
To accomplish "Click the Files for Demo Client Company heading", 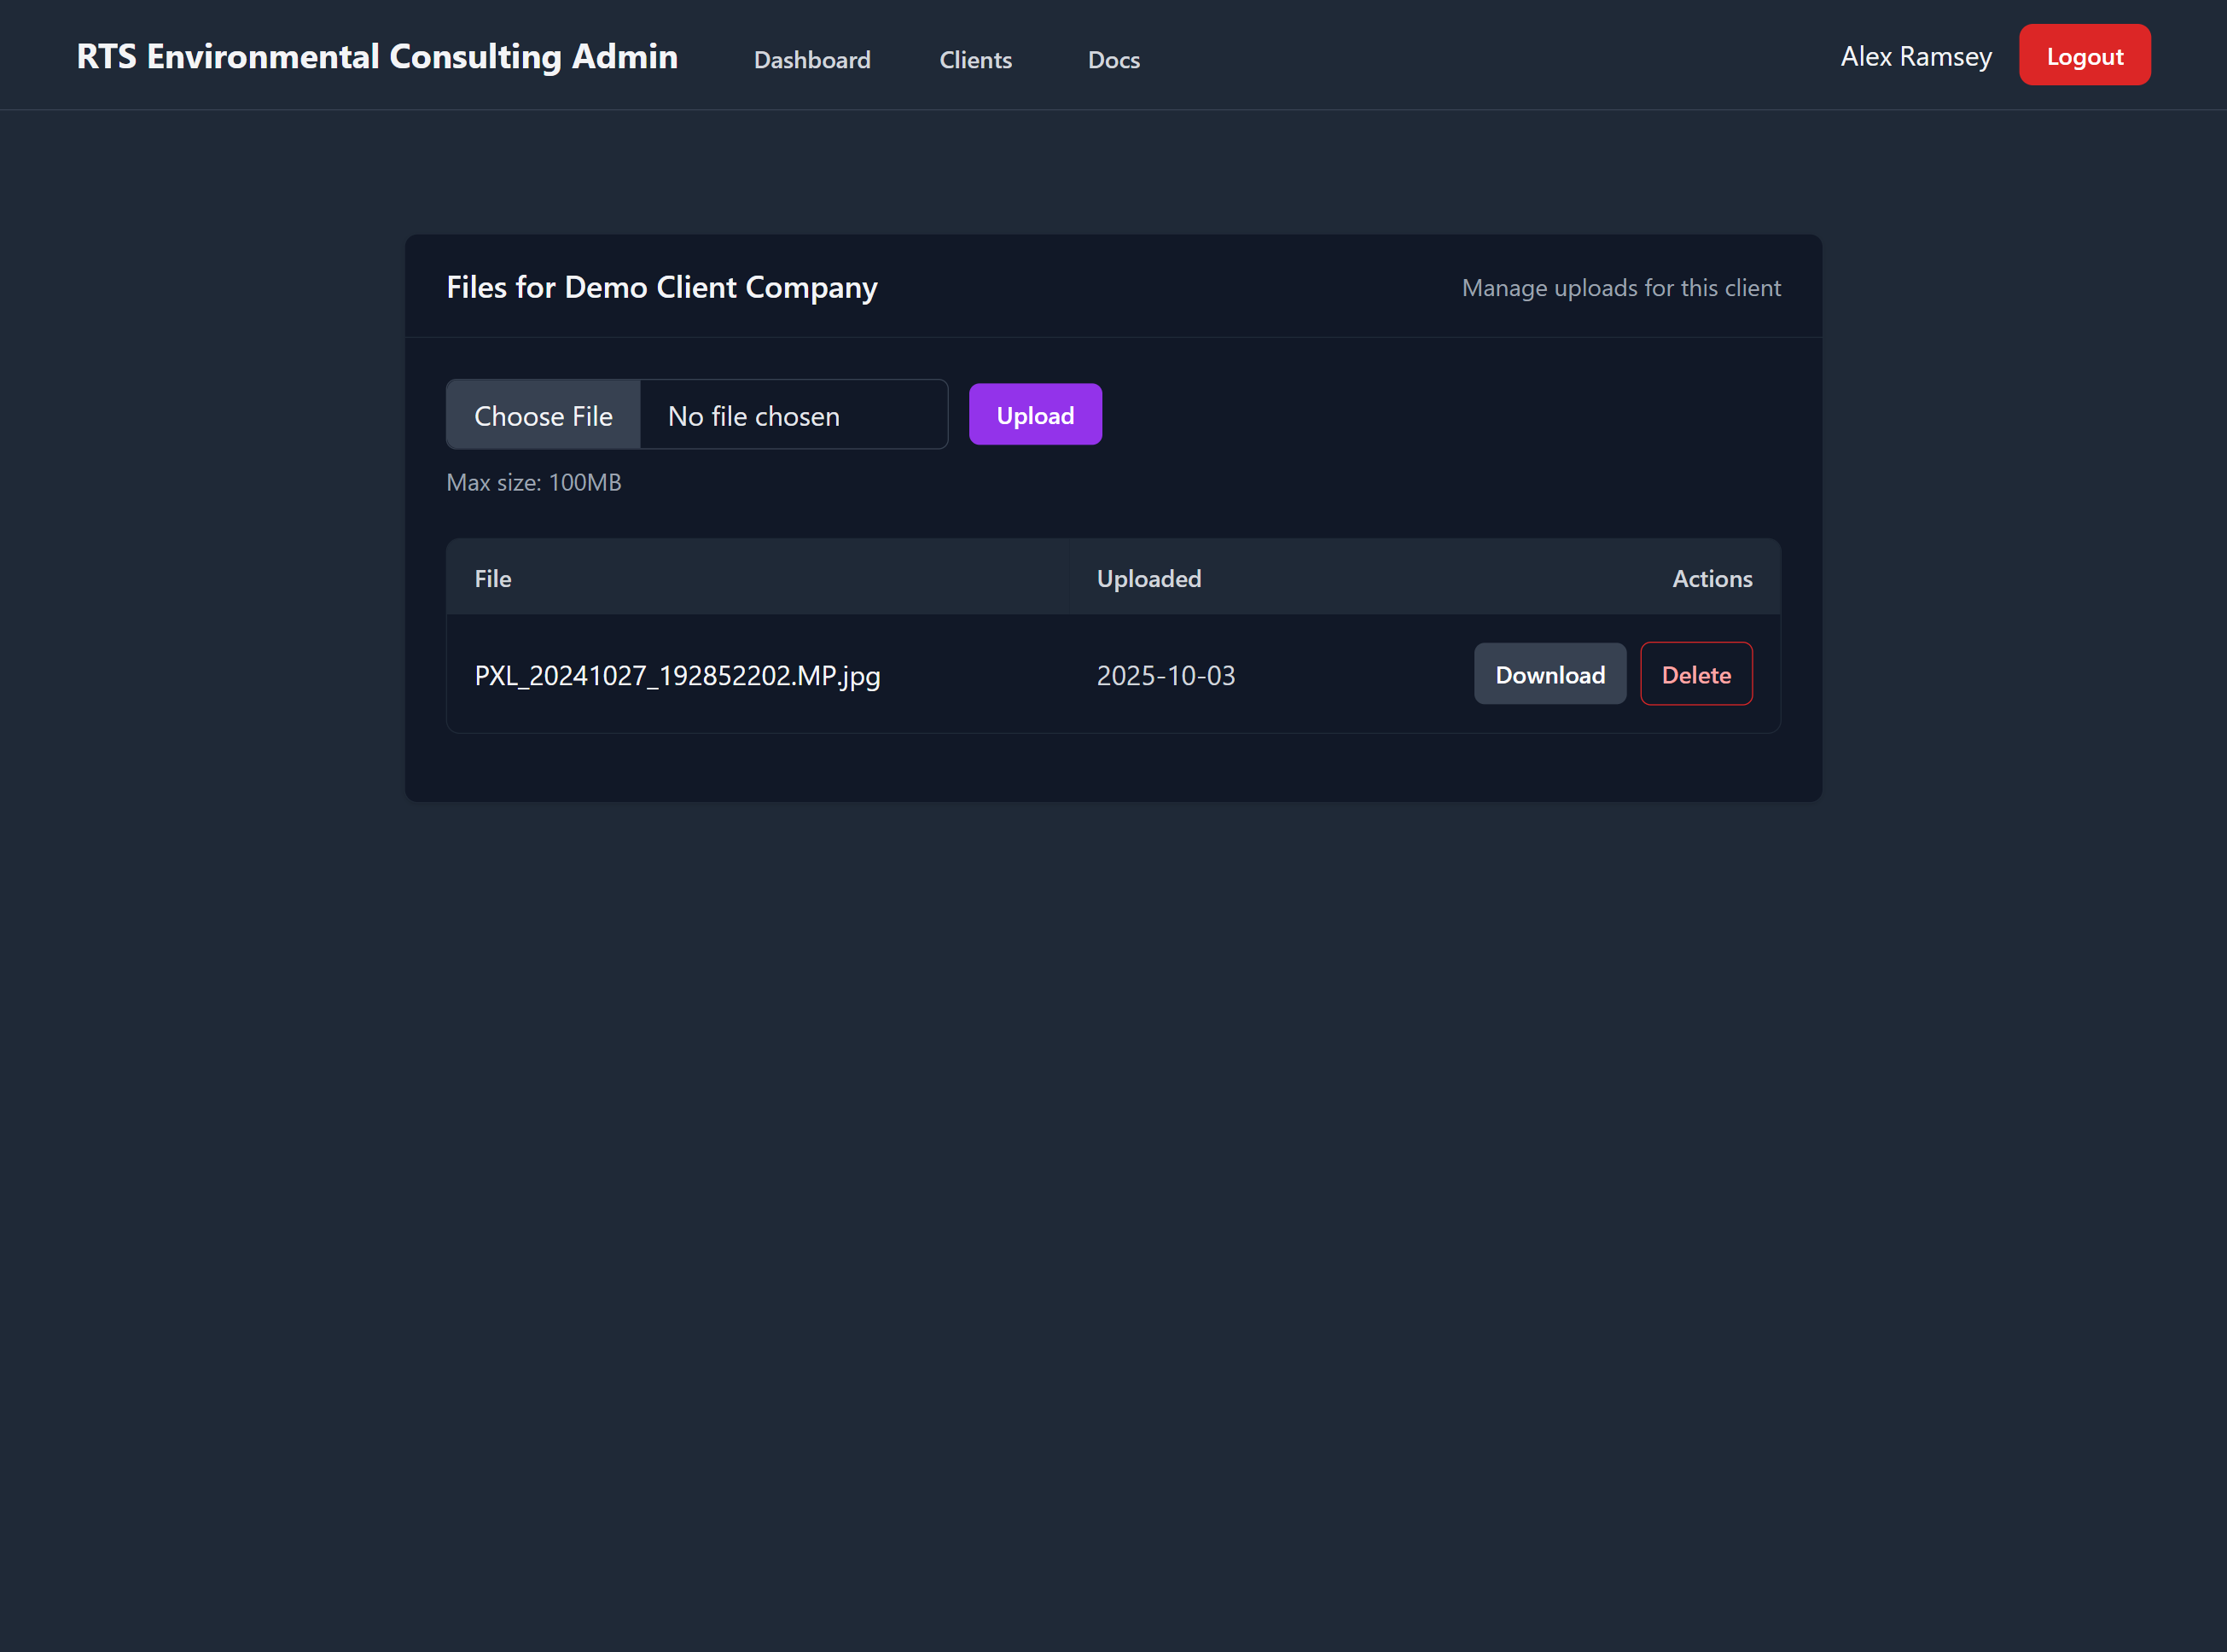I will pyautogui.click(x=661, y=288).
